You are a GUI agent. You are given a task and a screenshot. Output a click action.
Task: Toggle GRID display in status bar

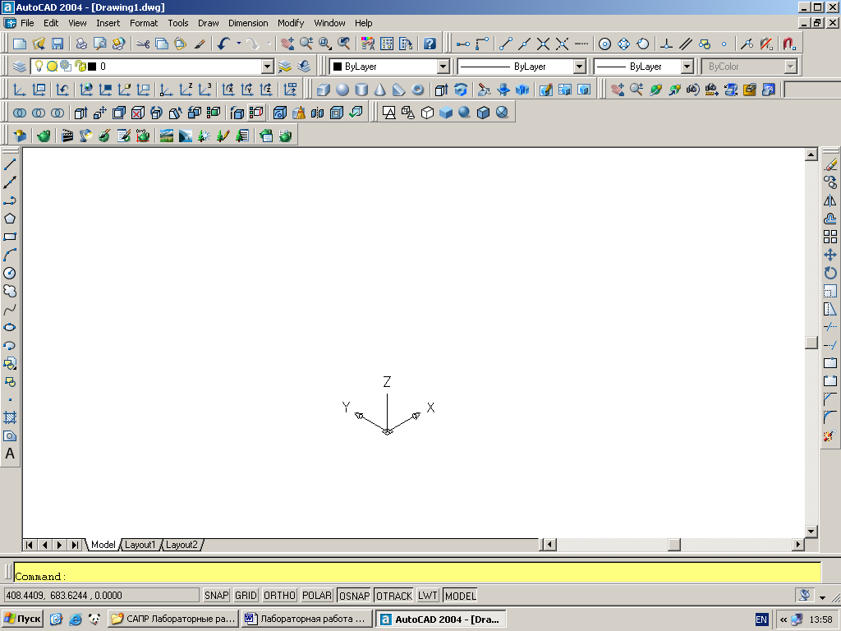click(246, 596)
